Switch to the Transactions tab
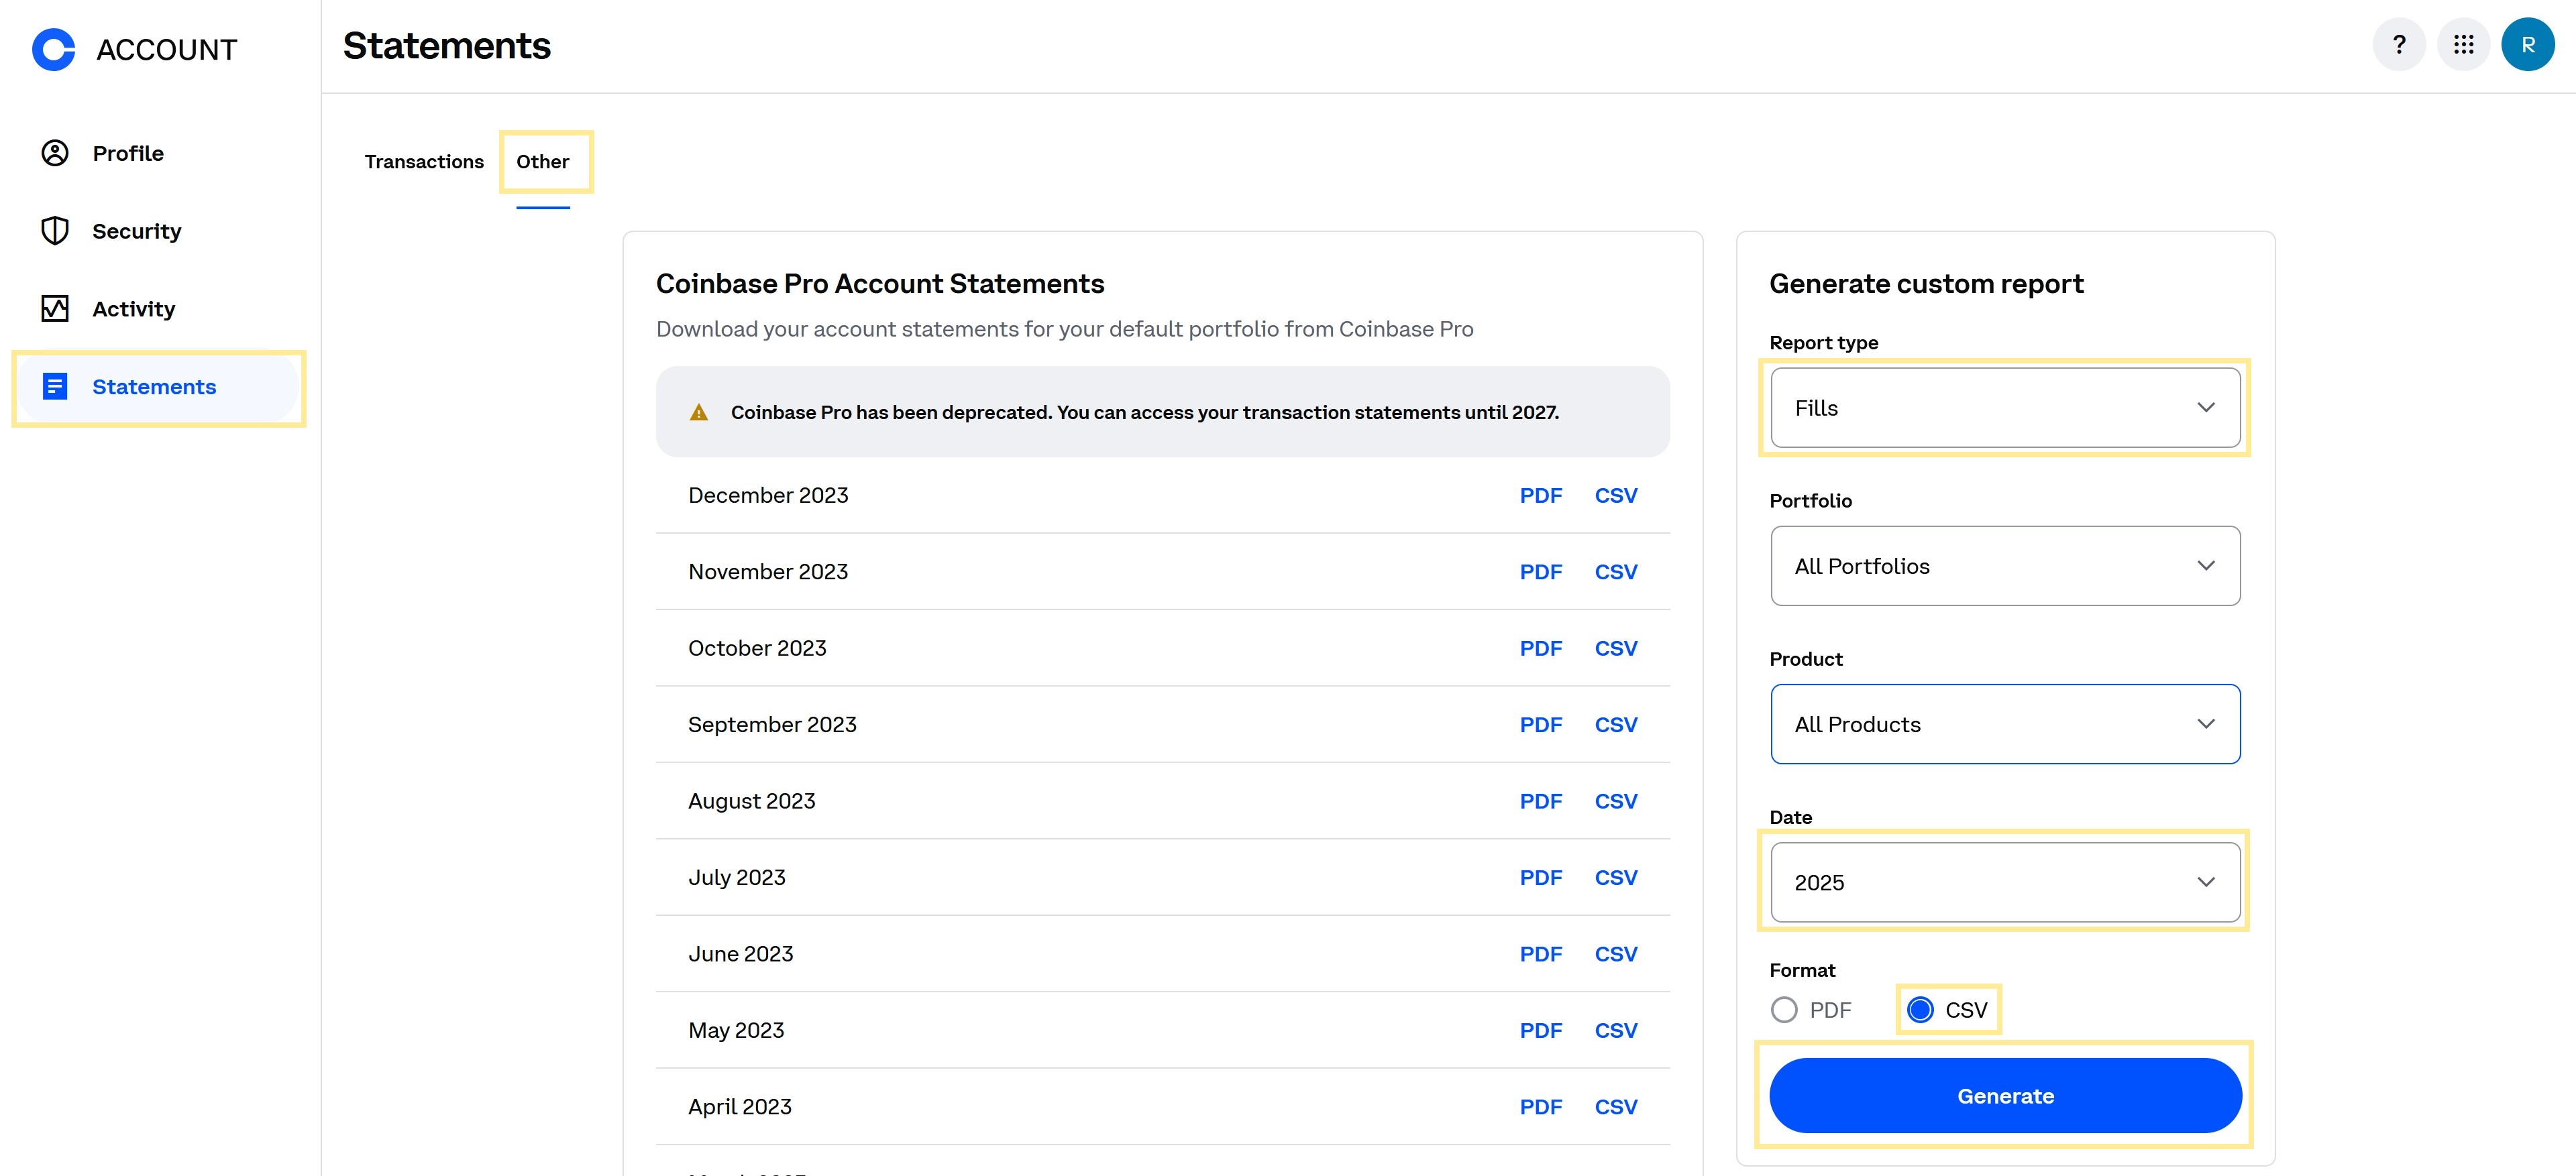 424,162
